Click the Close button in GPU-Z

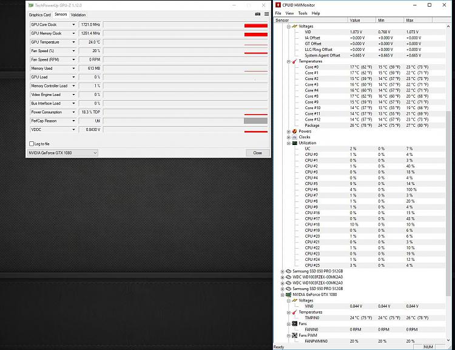coord(257,153)
